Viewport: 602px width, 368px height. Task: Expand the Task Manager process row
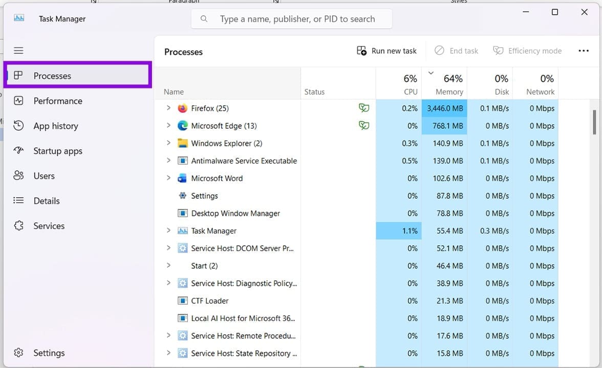coord(168,230)
